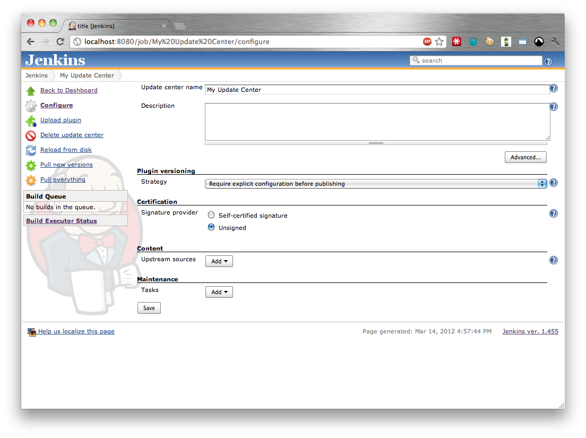Click the My Update Center breadcrumb
The image size is (586, 438).
87,75
